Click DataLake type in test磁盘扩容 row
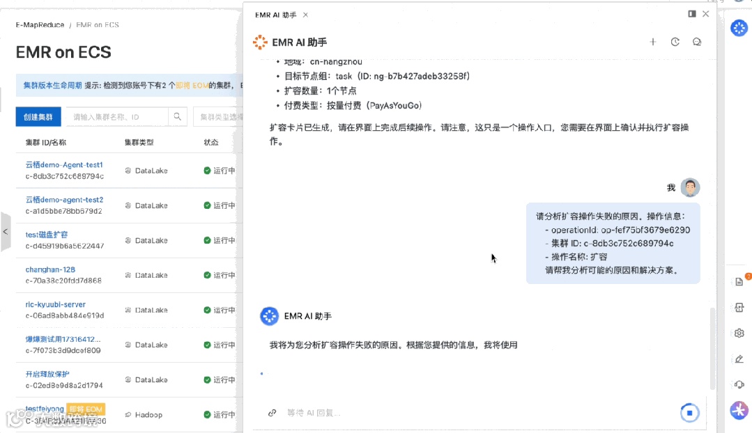Image resolution: width=752 pixels, height=433 pixels. pyautogui.click(x=146, y=240)
